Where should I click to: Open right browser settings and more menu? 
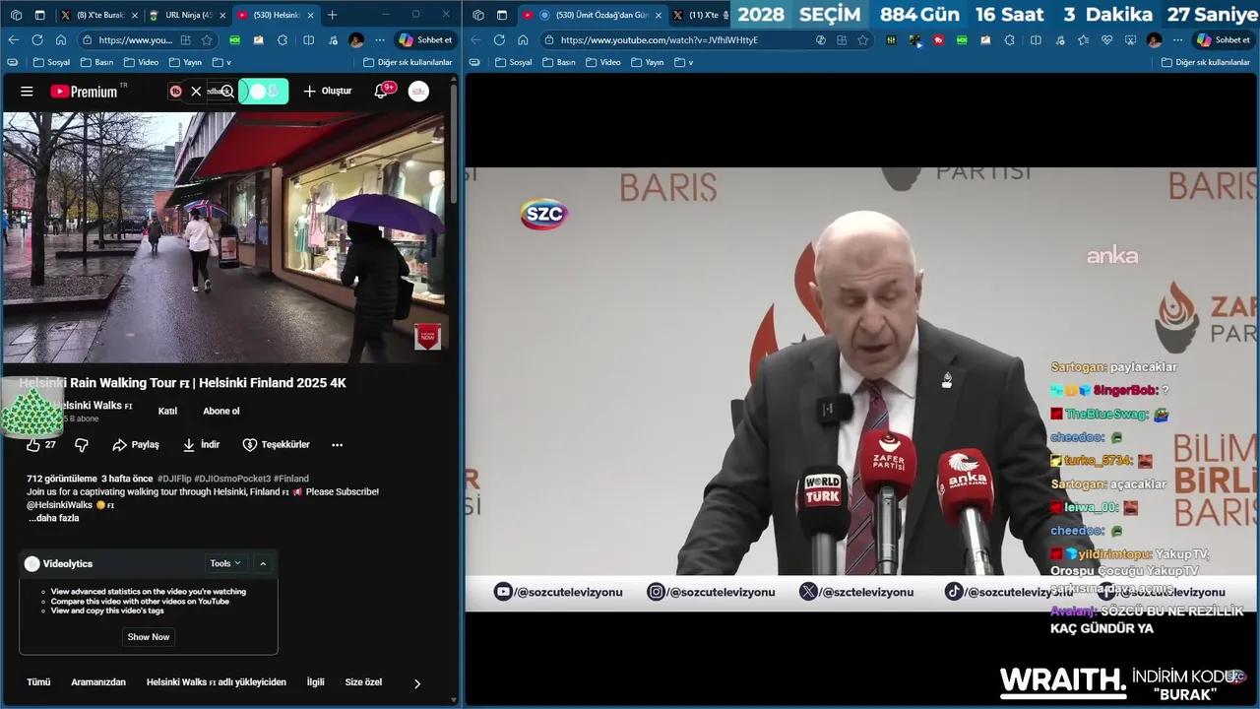tap(1177, 39)
